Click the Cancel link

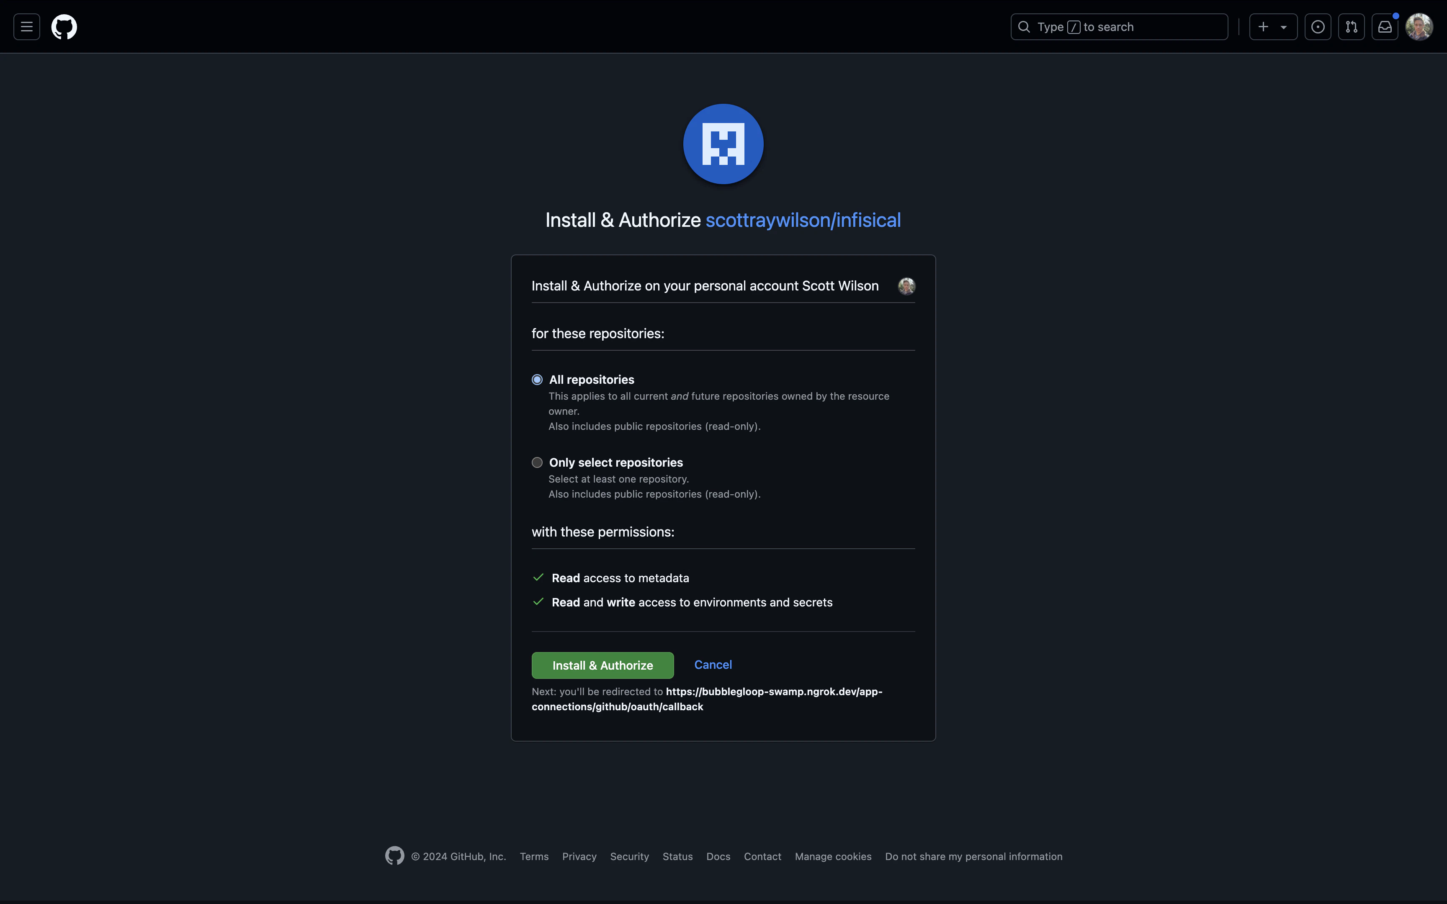713,665
